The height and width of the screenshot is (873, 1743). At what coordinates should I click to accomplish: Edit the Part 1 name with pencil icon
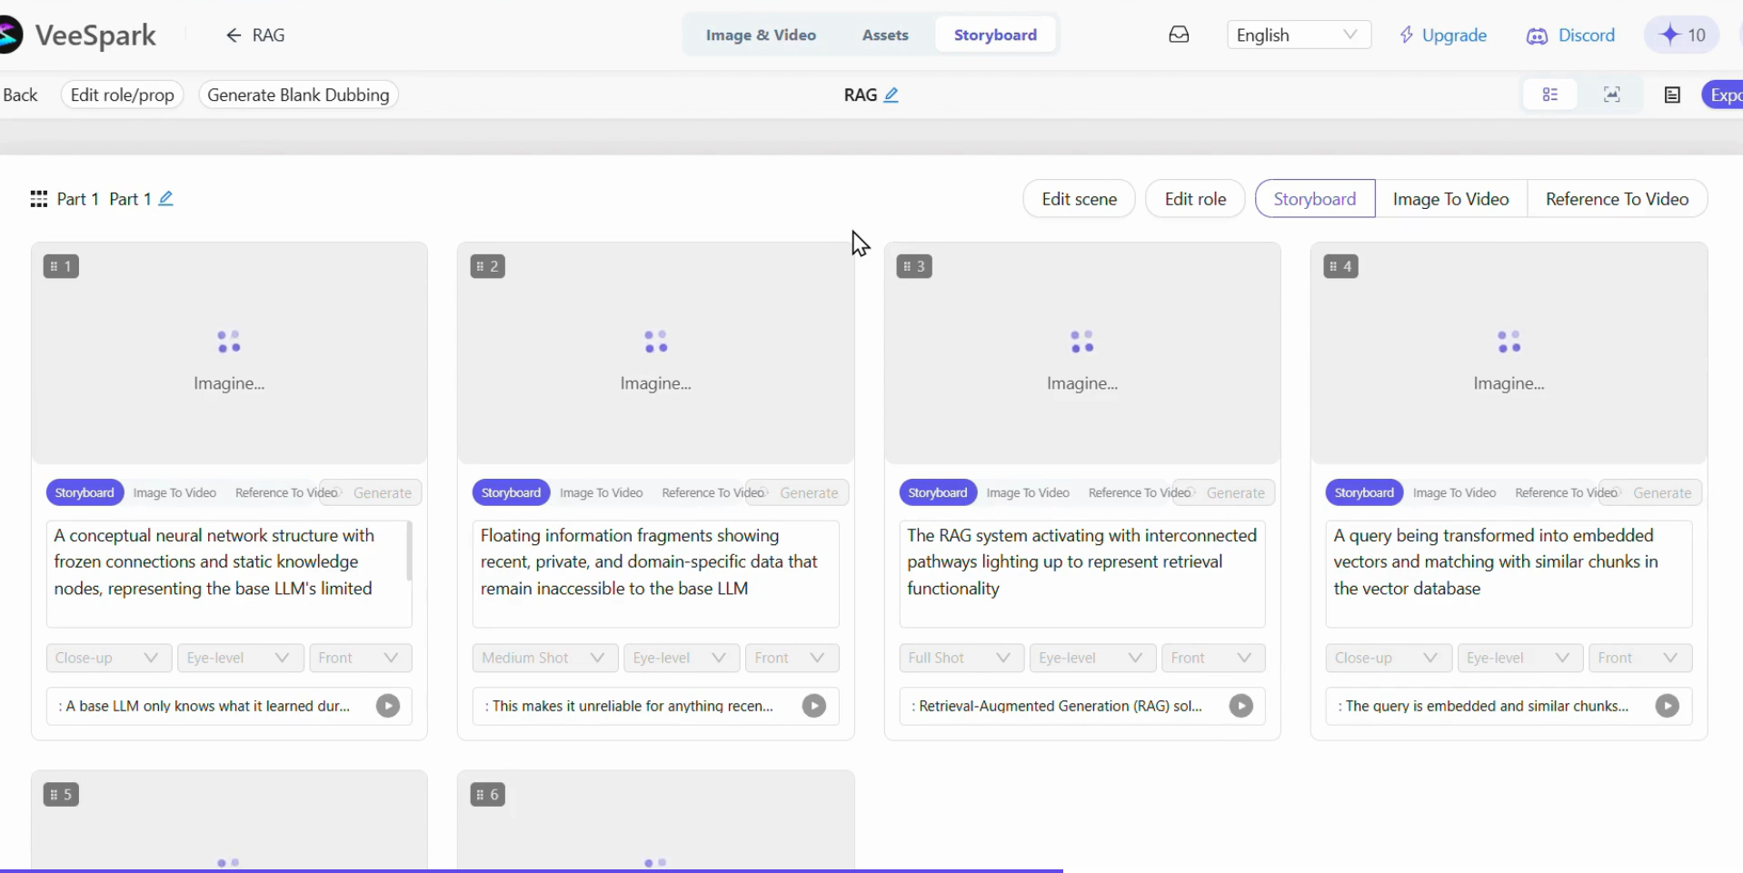(165, 199)
